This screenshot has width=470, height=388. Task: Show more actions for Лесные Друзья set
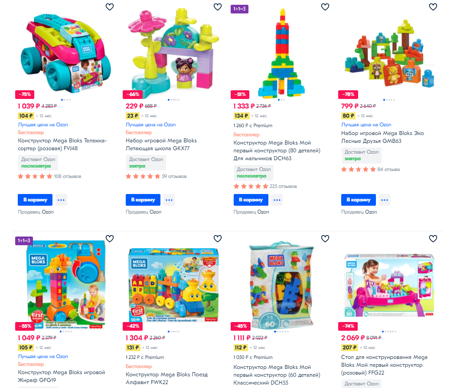385,200
